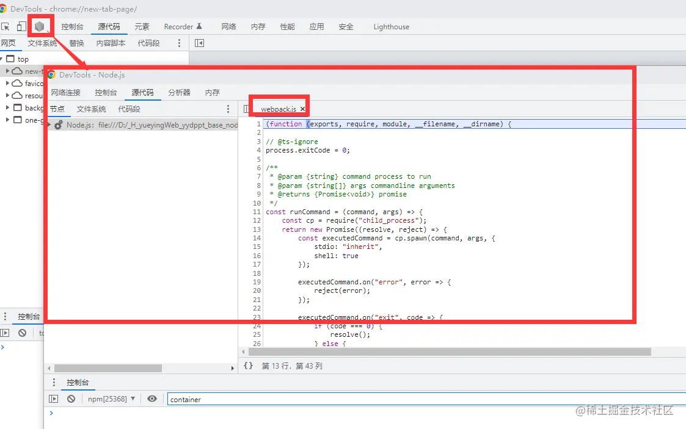Viewport: 686px width, 429px height.
Task: Click the console filter field containing container
Action: tap(426, 399)
